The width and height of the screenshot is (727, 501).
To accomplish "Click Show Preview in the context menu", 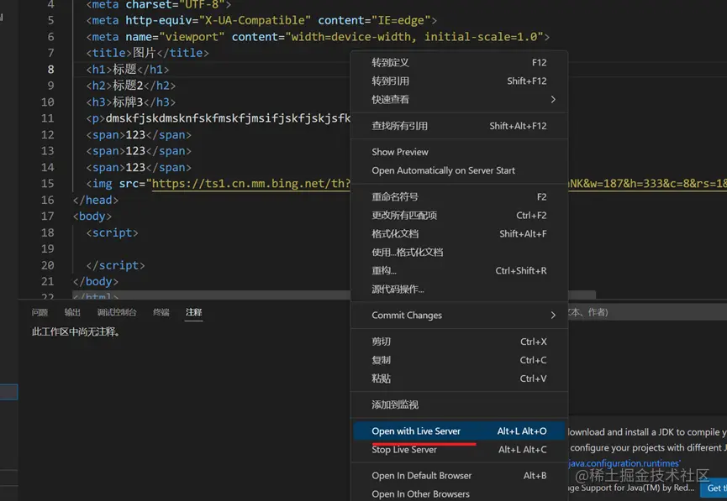I will (x=459, y=152).
